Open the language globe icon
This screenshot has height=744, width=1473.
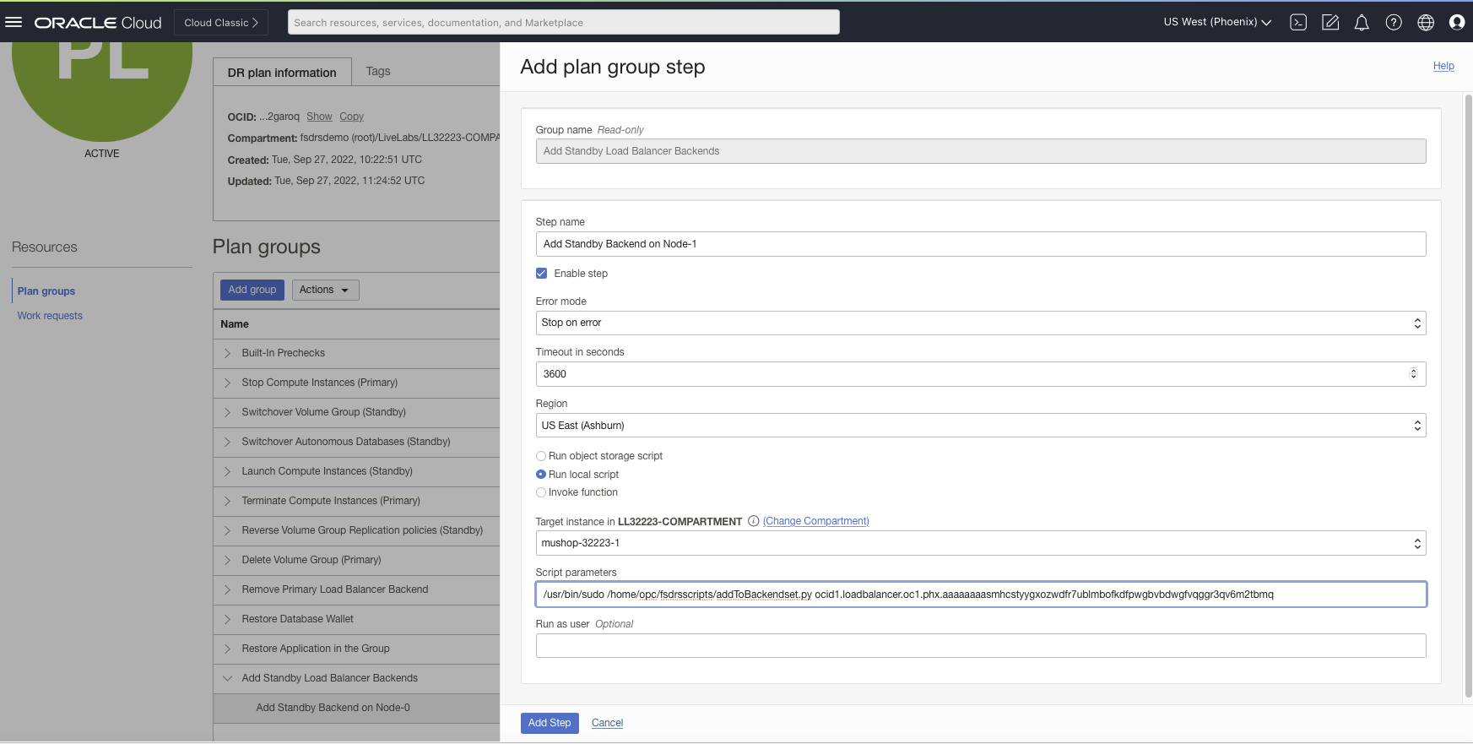(1426, 23)
